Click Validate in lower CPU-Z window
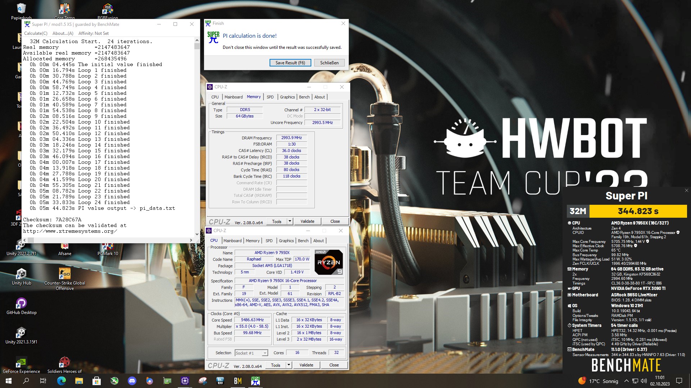This screenshot has width=691, height=388. 306,365
